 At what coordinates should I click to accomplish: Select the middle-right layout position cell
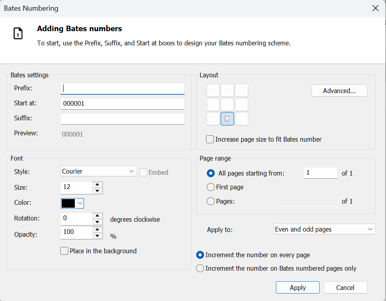[242, 105]
